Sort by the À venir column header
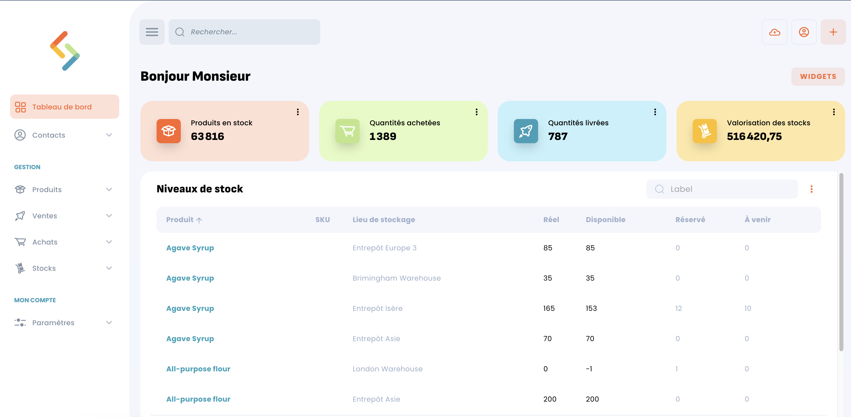This screenshot has height=417, width=851. pyautogui.click(x=758, y=220)
